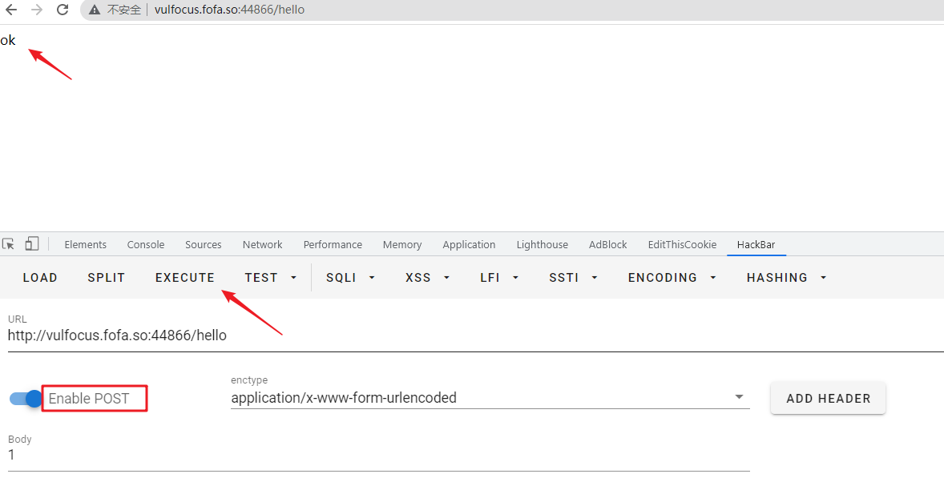Click the browser forward arrow
This screenshot has height=490, width=944.
(34, 10)
